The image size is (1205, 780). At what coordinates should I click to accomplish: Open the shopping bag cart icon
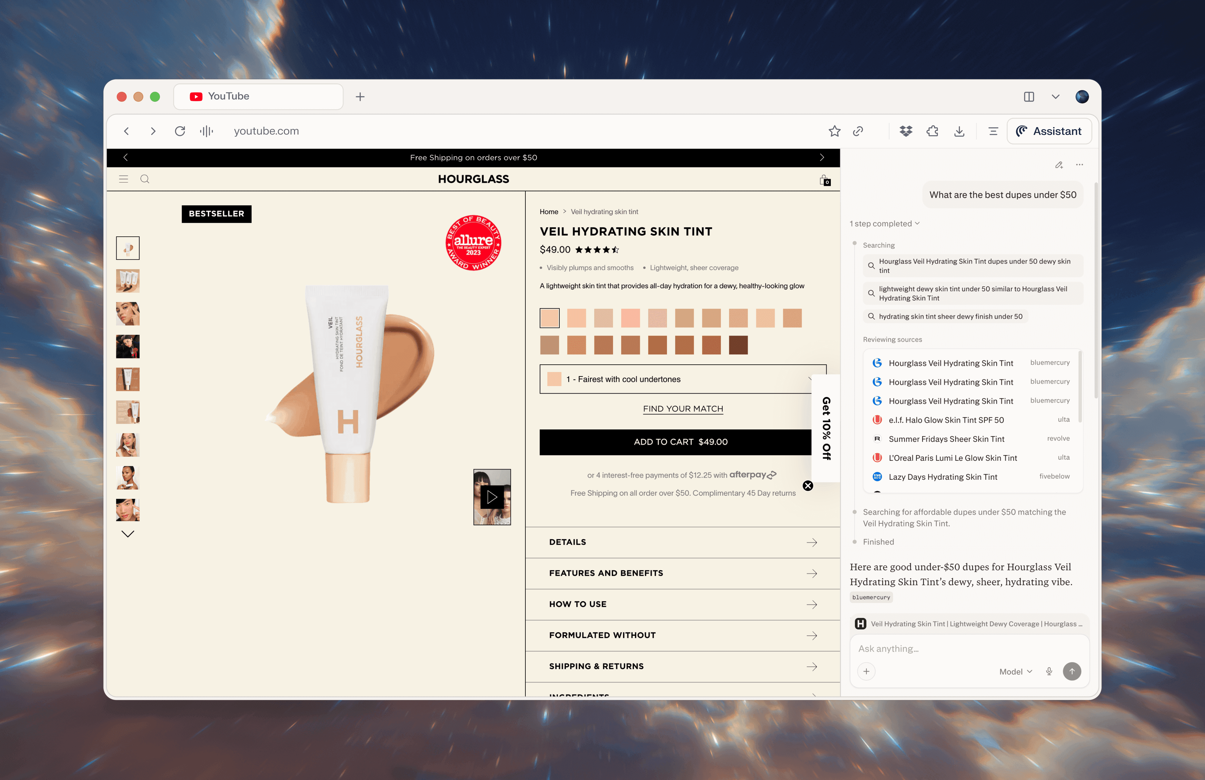[x=825, y=180]
